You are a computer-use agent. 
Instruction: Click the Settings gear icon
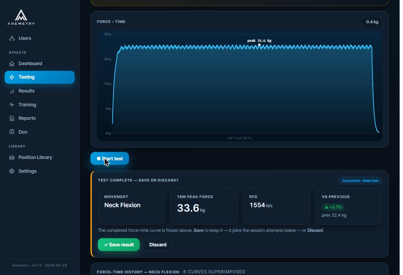pos(12,171)
